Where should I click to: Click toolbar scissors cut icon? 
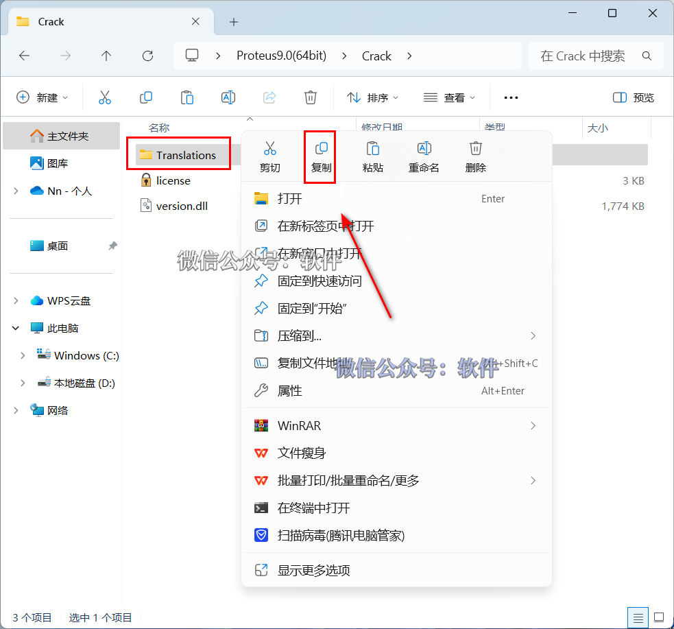tap(104, 97)
